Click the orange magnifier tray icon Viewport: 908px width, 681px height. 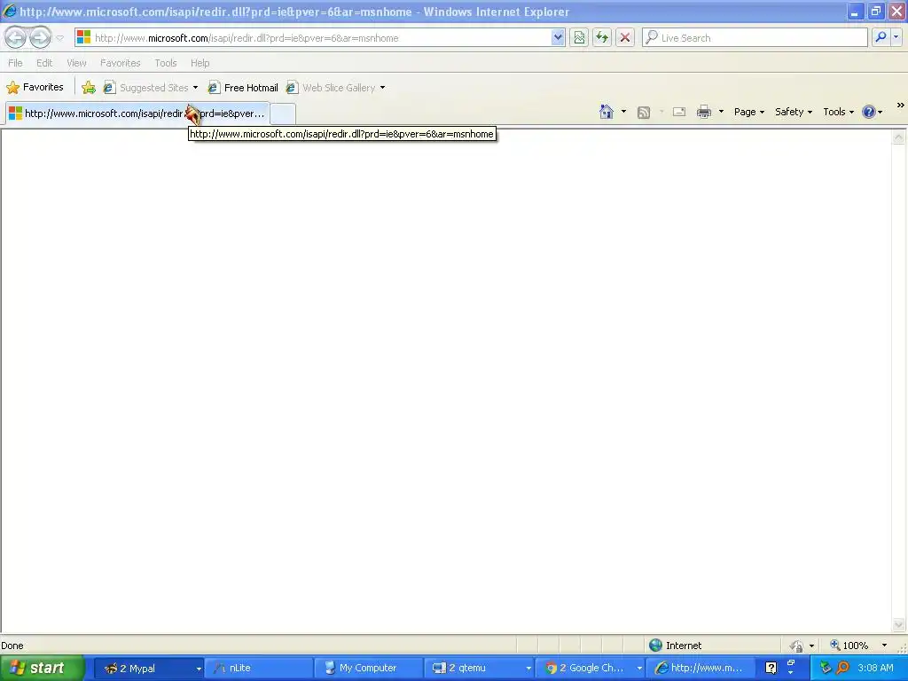[x=843, y=668]
